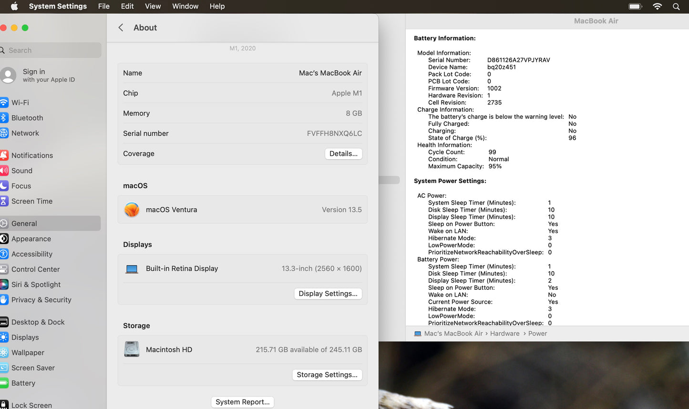Click the System Report button
689x409 pixels.
pyautogui.click(x=242, y=402)
